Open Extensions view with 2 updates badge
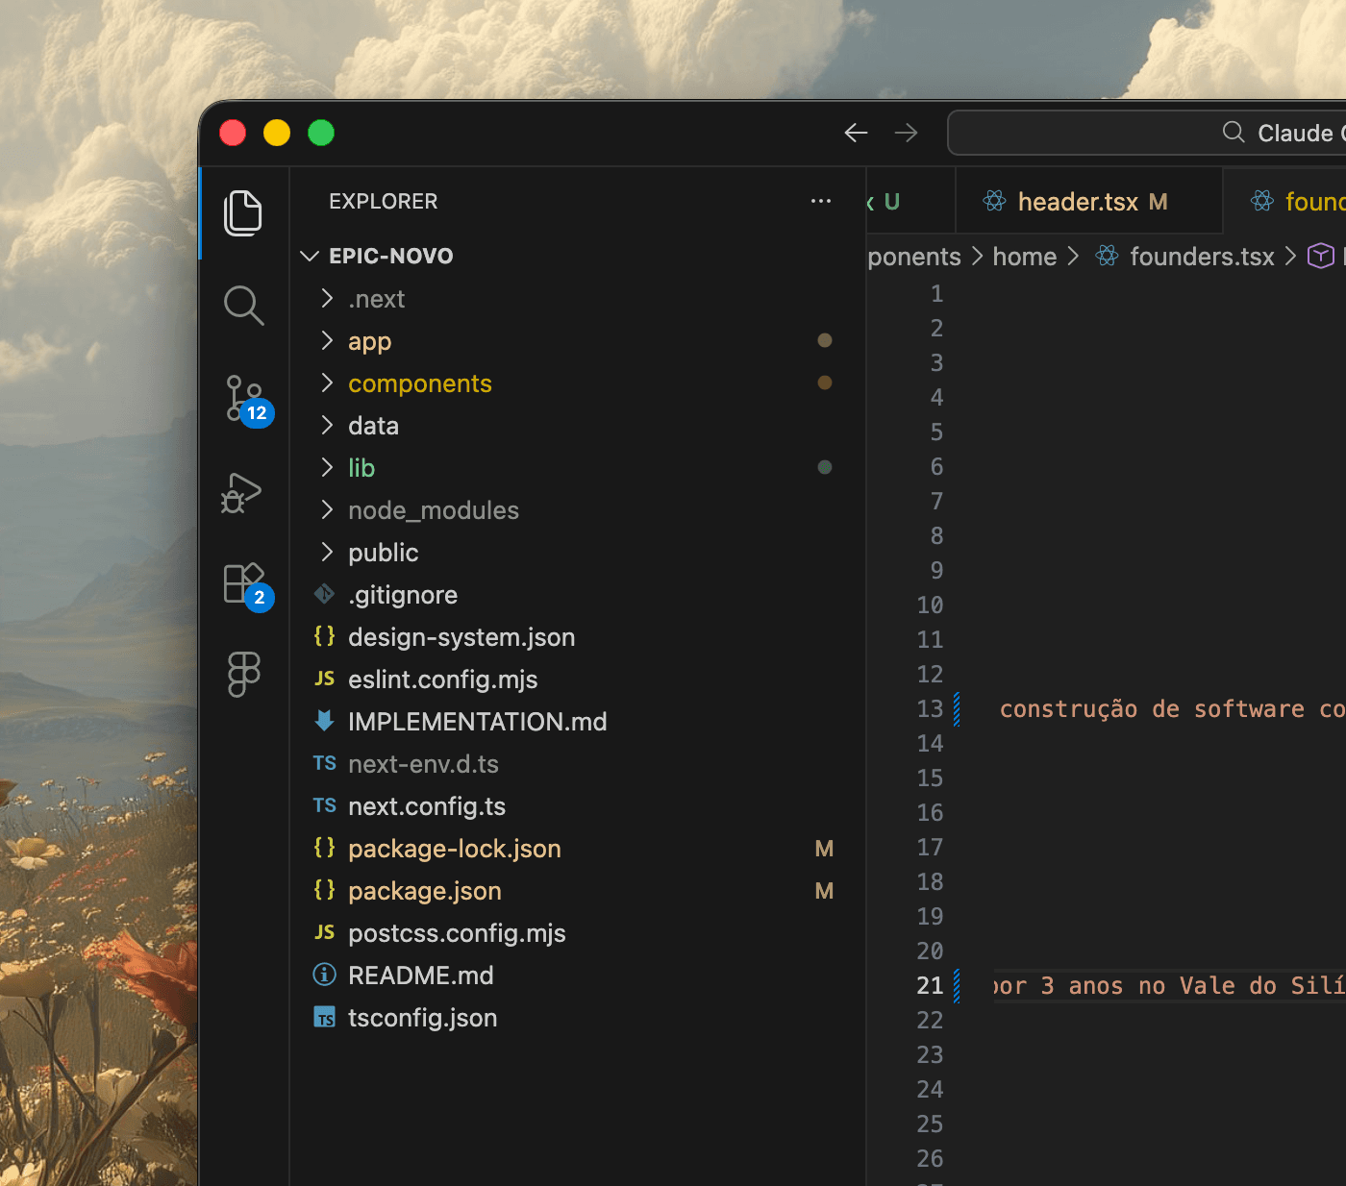This screenshot has width=1346, height=1186. [243, 582]
